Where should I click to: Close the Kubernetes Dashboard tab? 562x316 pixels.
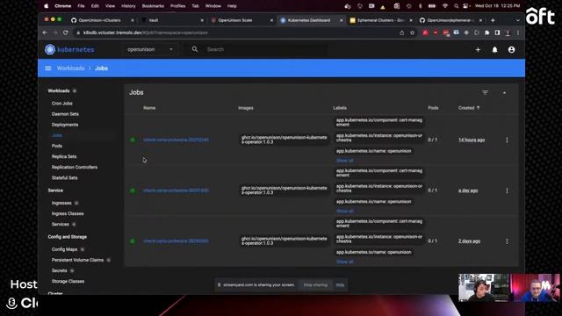coord(342,20)
